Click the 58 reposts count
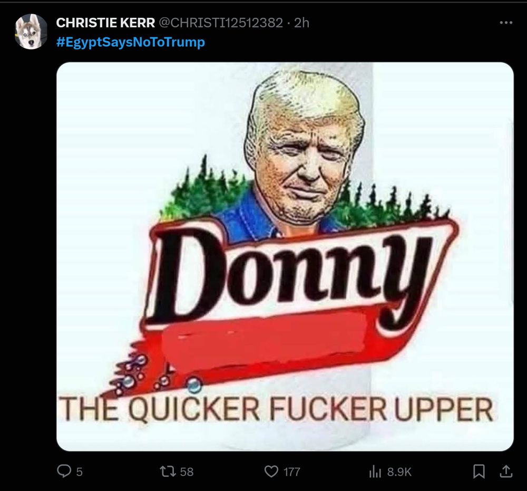527x491 pixels. point(187,472)
